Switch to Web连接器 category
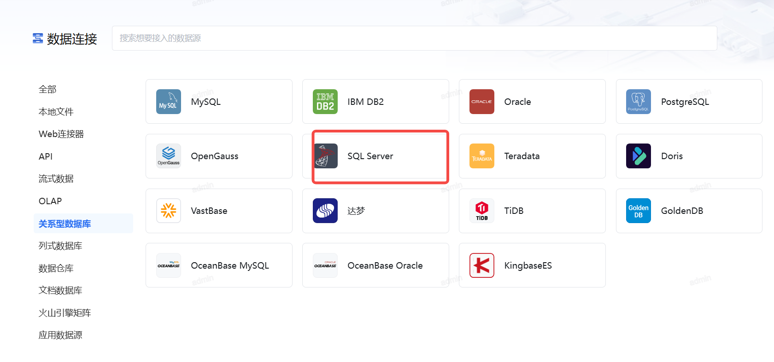This screenshot has width=774, height=362. click(x=61, y=134)
